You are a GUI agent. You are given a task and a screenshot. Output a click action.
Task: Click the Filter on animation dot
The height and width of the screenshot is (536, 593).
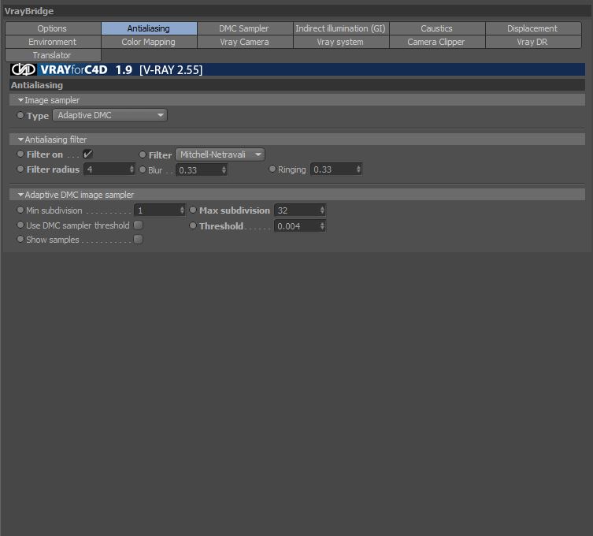[x=20, y=154]
